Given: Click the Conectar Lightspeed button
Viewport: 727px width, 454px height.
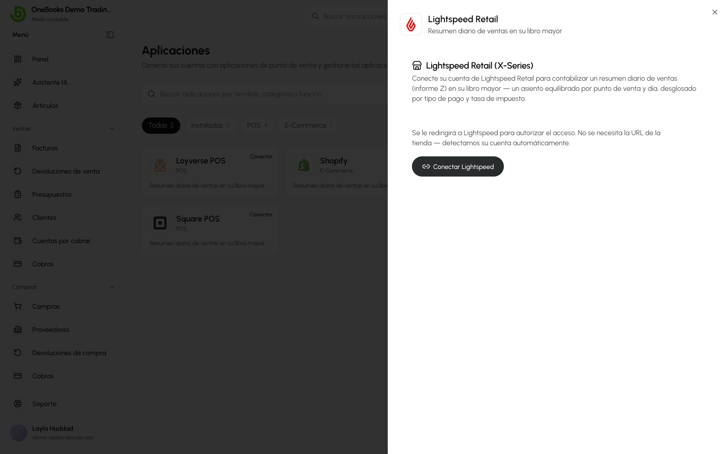Looking at the screenshot, I should coord(457,166).
